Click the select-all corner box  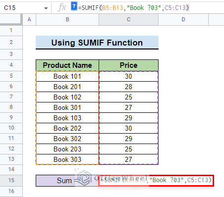(x=11, y=19)
